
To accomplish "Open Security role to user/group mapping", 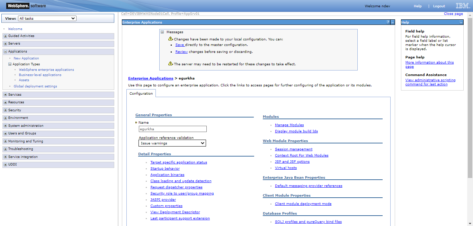I will (x=182, y=194).
